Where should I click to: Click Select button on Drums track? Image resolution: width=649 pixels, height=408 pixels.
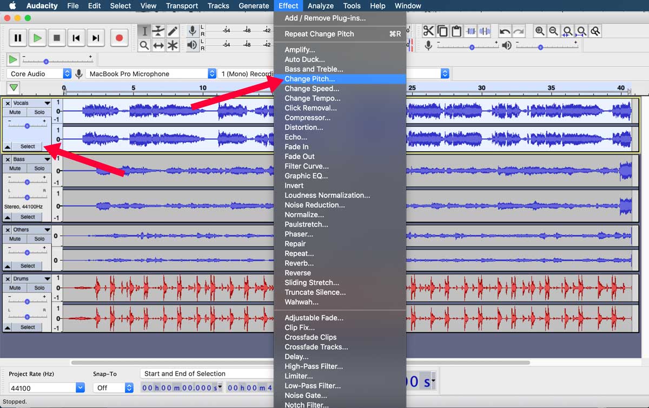click(x=28, y=327)
